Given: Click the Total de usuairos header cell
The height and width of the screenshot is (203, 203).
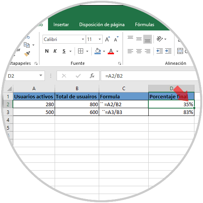Looking at the screenshot, I should [77, 96].
